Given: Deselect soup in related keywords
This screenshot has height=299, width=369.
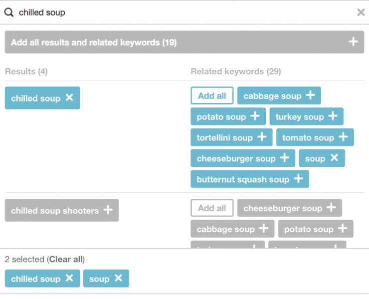Looking at the screenshot, I should (x=334, y=157).
